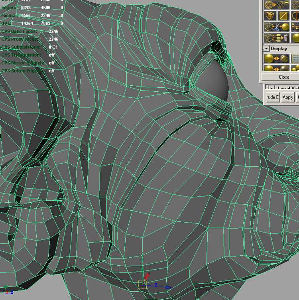Open the Local Values dropdown arrow

click(271, 88)
